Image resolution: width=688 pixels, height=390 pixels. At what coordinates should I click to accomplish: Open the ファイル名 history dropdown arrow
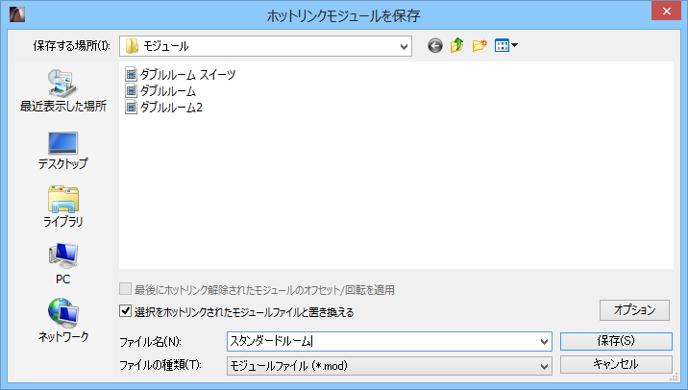coord(544,341)
